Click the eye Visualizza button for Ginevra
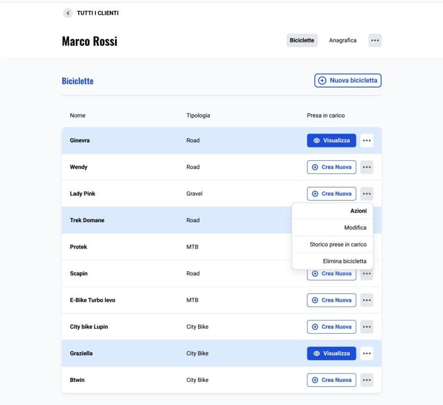 coord(331,141)
